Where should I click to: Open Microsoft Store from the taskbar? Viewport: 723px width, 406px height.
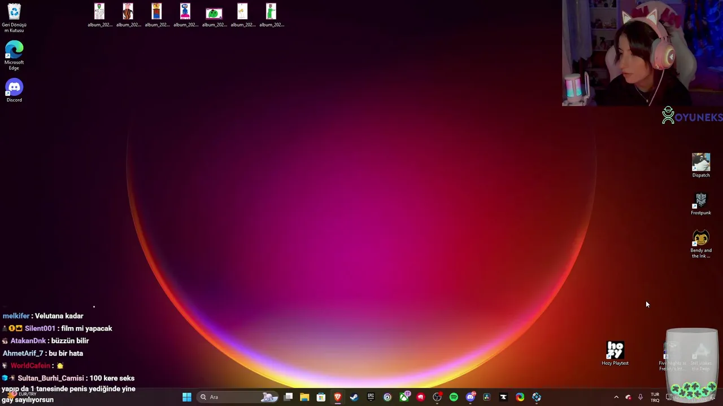pos(321,397)
